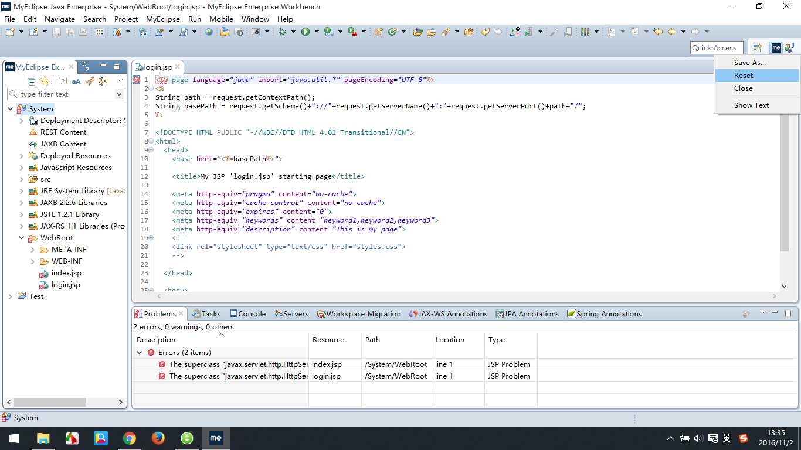
Task: Click the Quick Access search field
Action: pos(717,48)
